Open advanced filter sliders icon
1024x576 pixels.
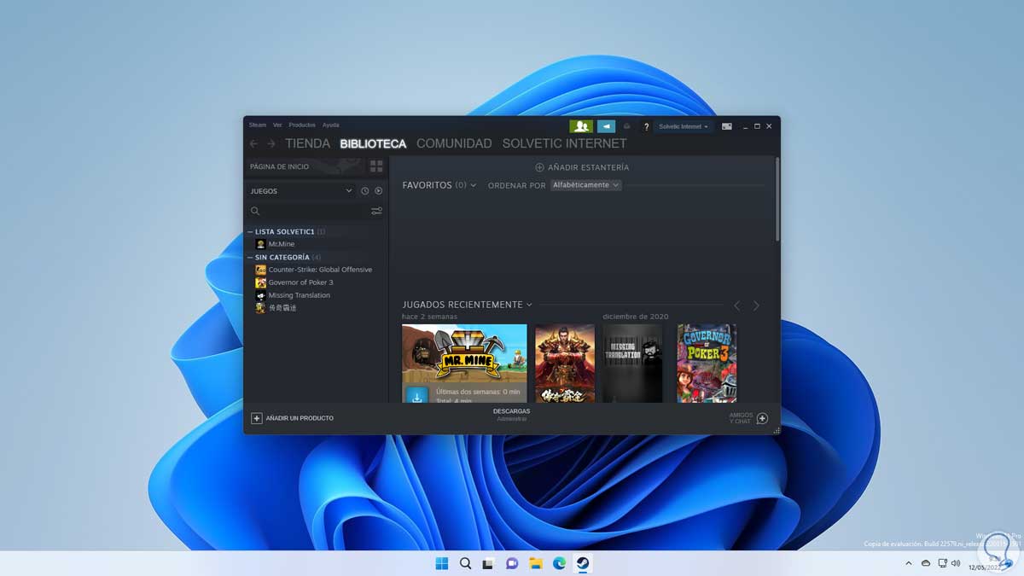point(376,211)
